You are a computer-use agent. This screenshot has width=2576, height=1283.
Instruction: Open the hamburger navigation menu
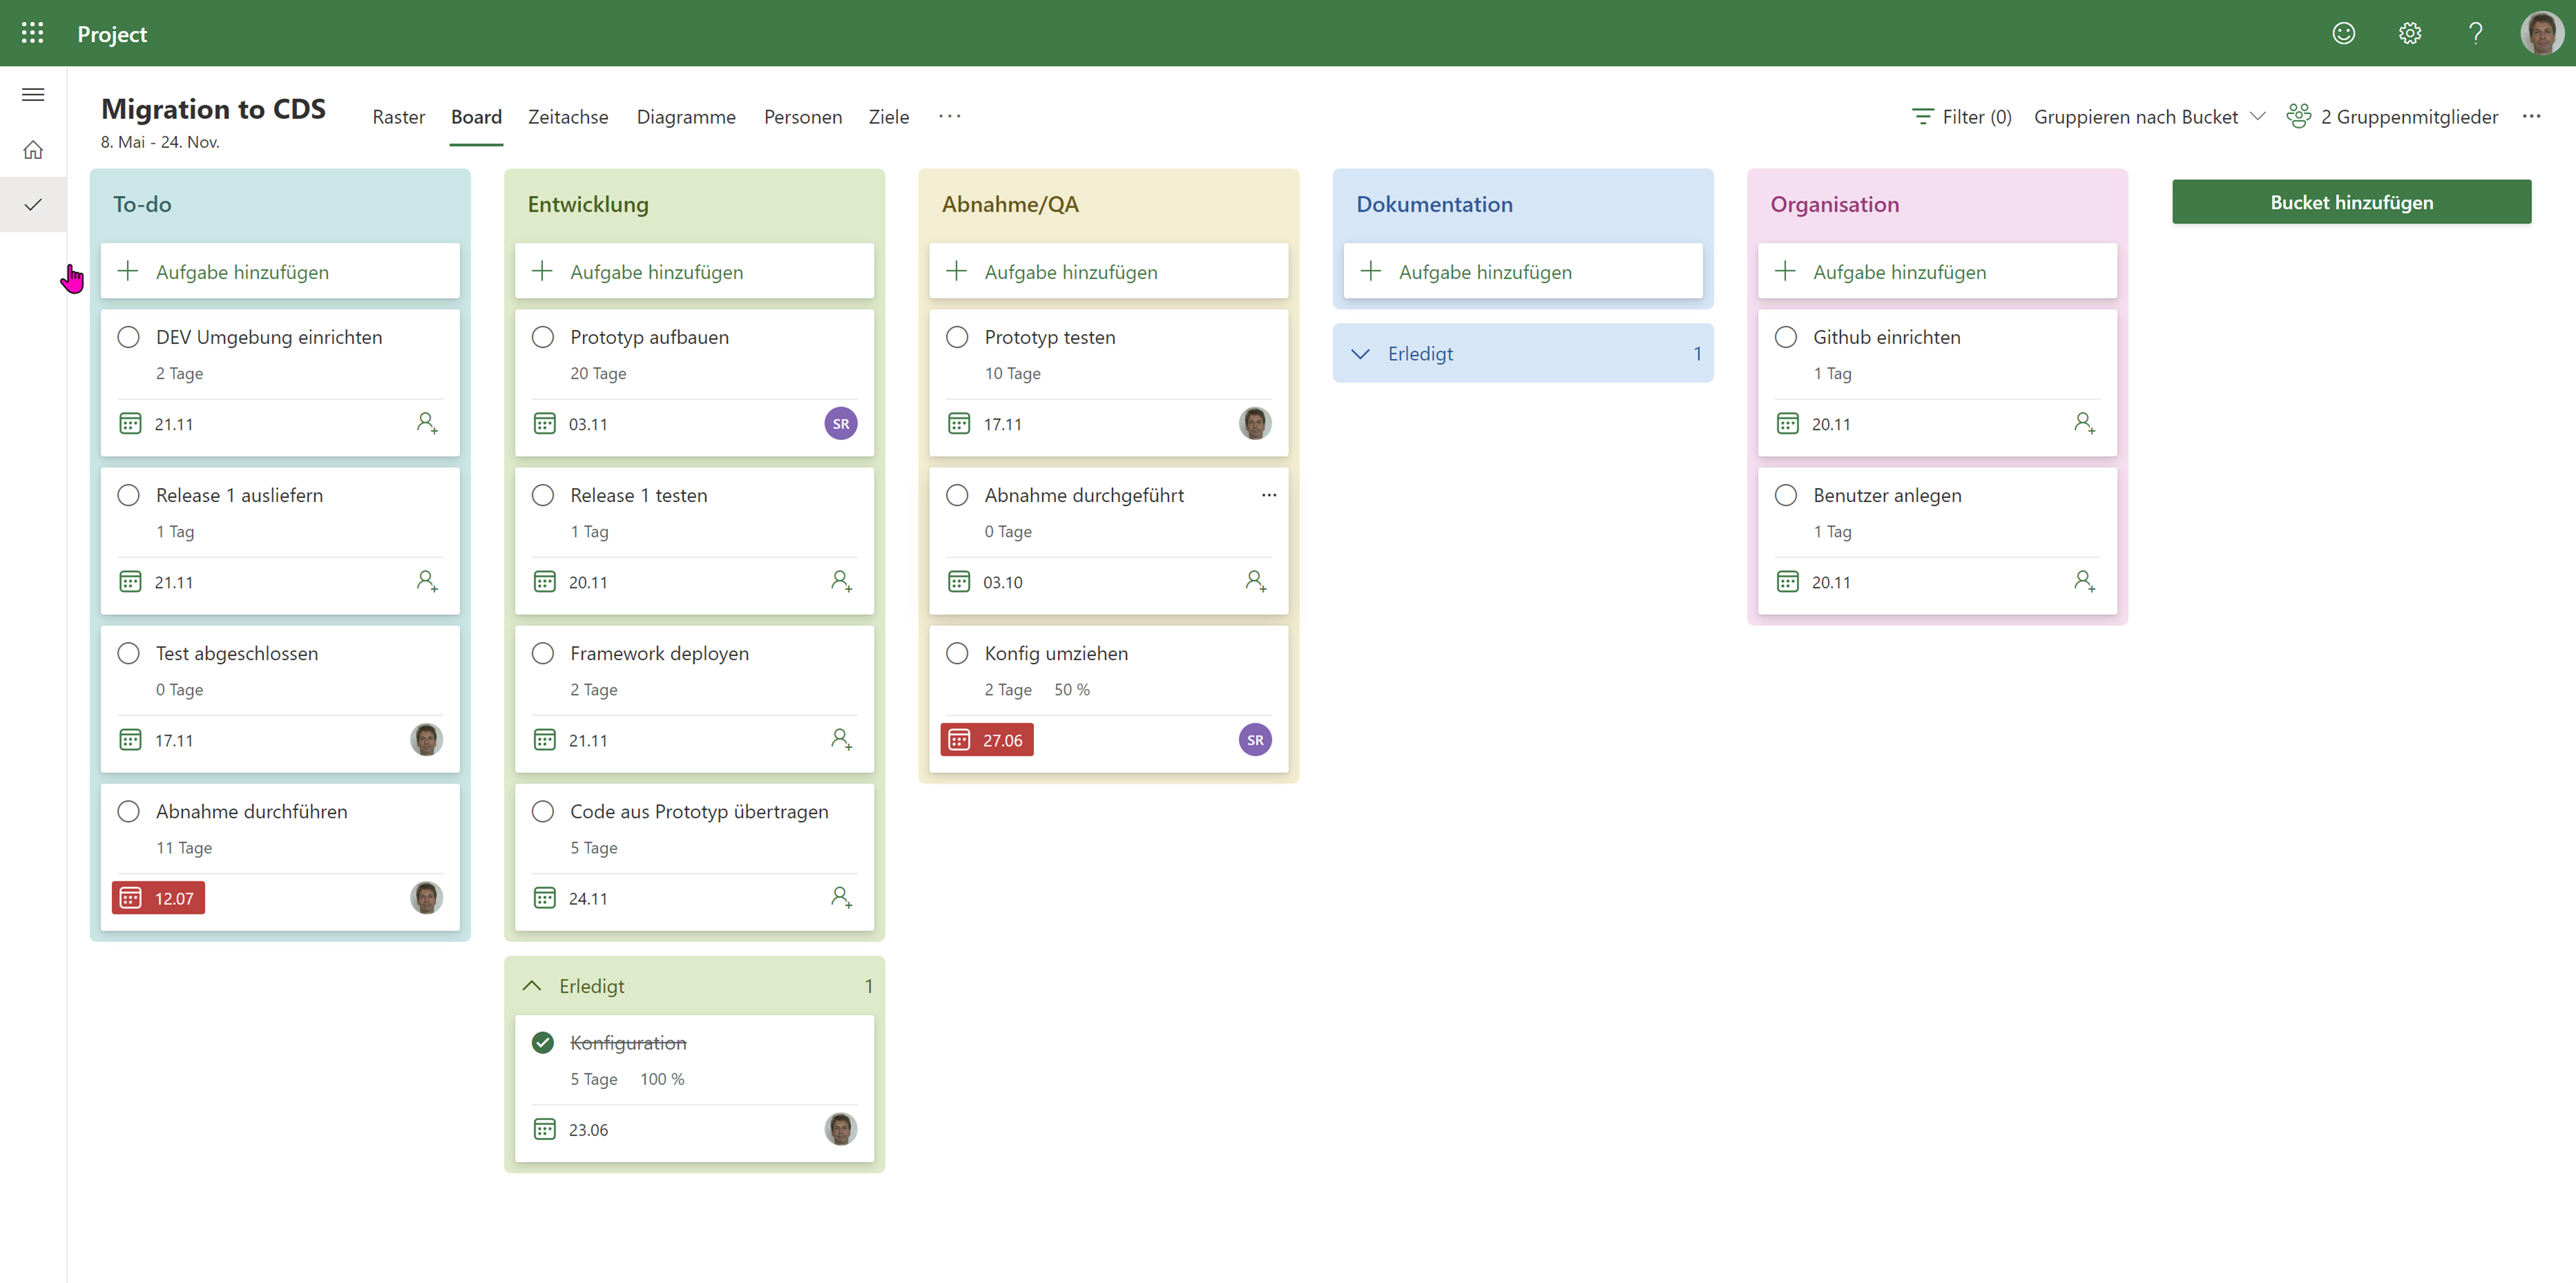pyautogui.click(x=33, y=95)
